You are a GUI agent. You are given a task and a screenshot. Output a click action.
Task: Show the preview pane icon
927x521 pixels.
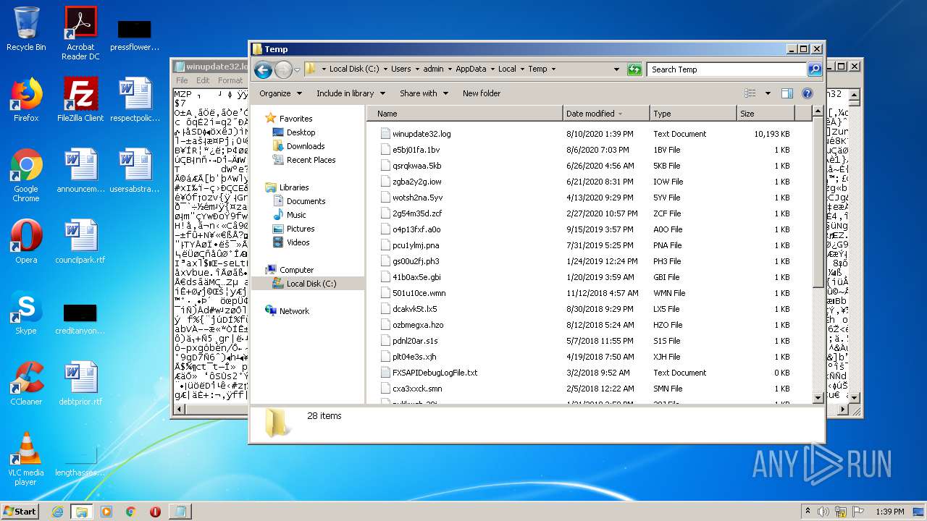point(787,93)
